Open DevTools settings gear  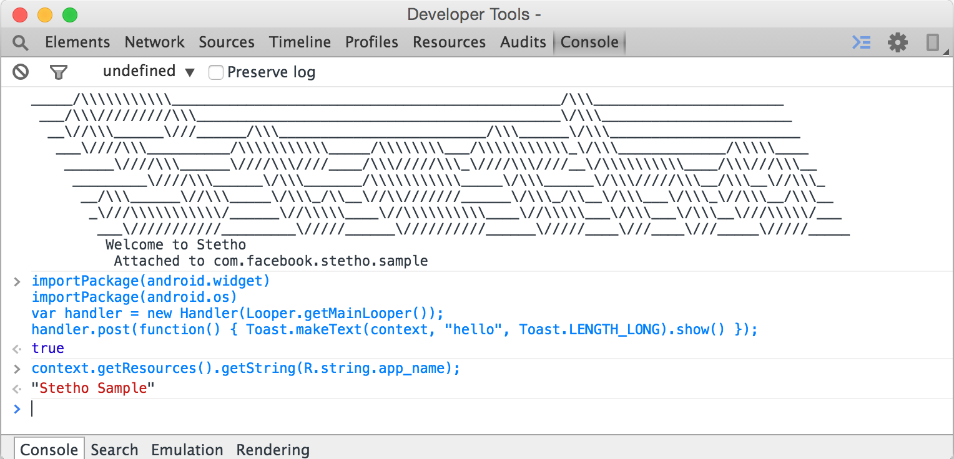pyautogui.click(x=898, y=42)
